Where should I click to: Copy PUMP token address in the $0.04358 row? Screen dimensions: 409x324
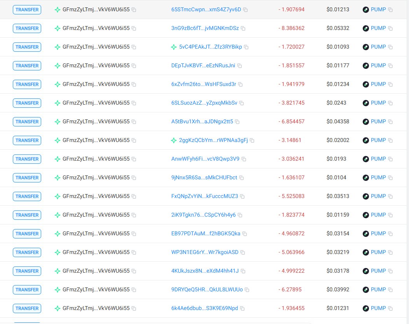(x=390, y=122)
